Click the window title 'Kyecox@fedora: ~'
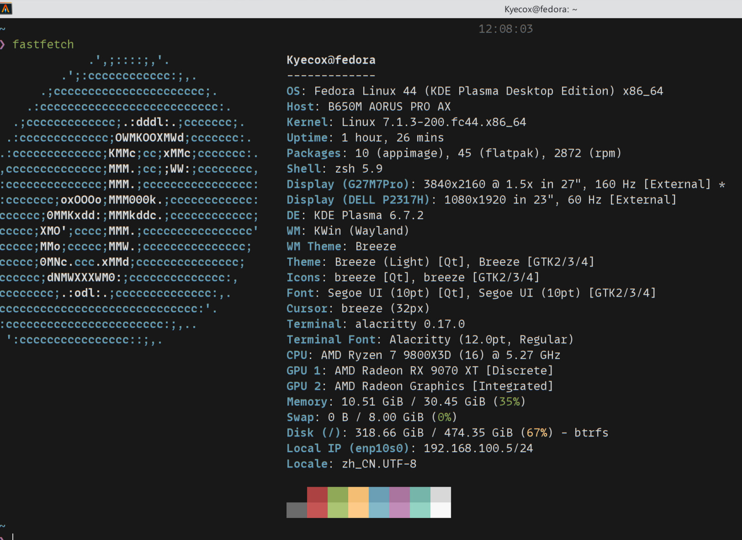742x540 pixels. [x=541, y=9]
